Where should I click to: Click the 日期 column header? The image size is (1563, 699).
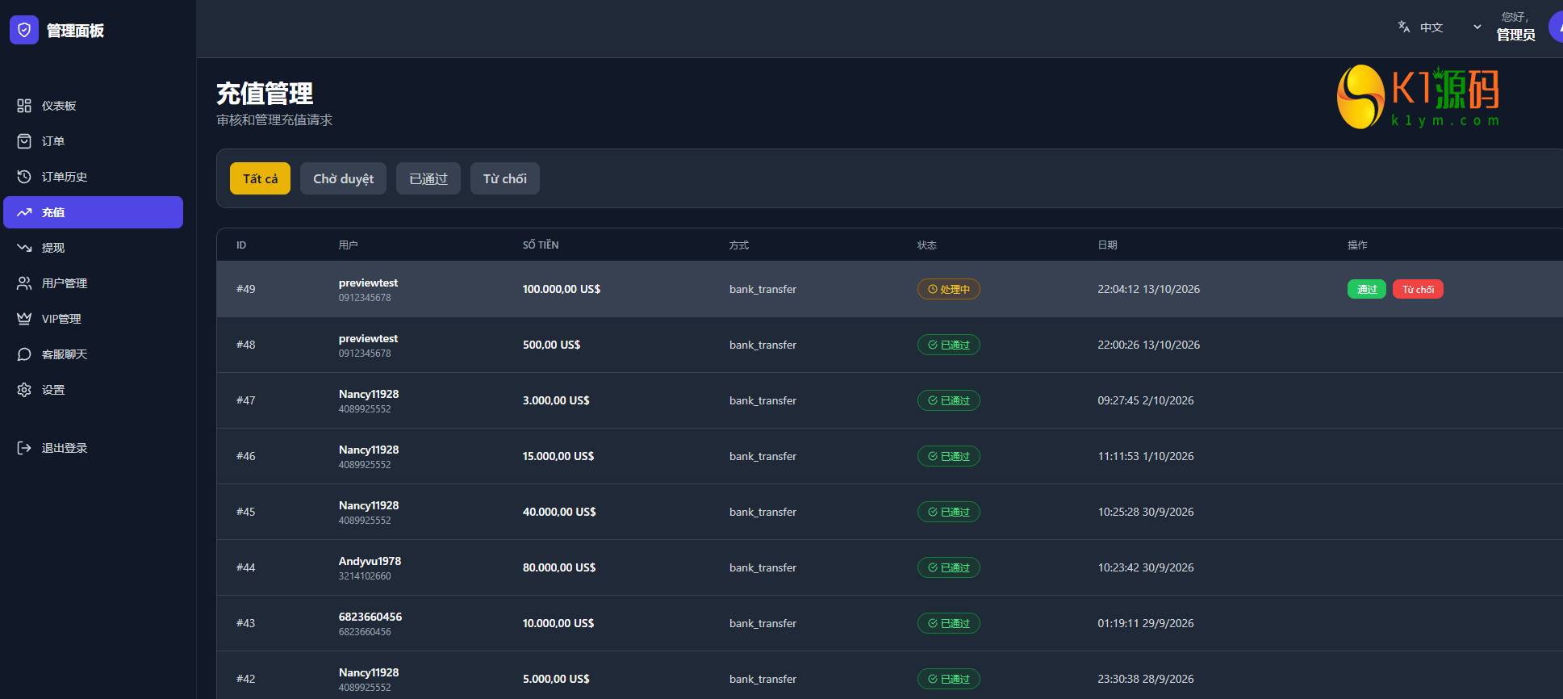1107,245
